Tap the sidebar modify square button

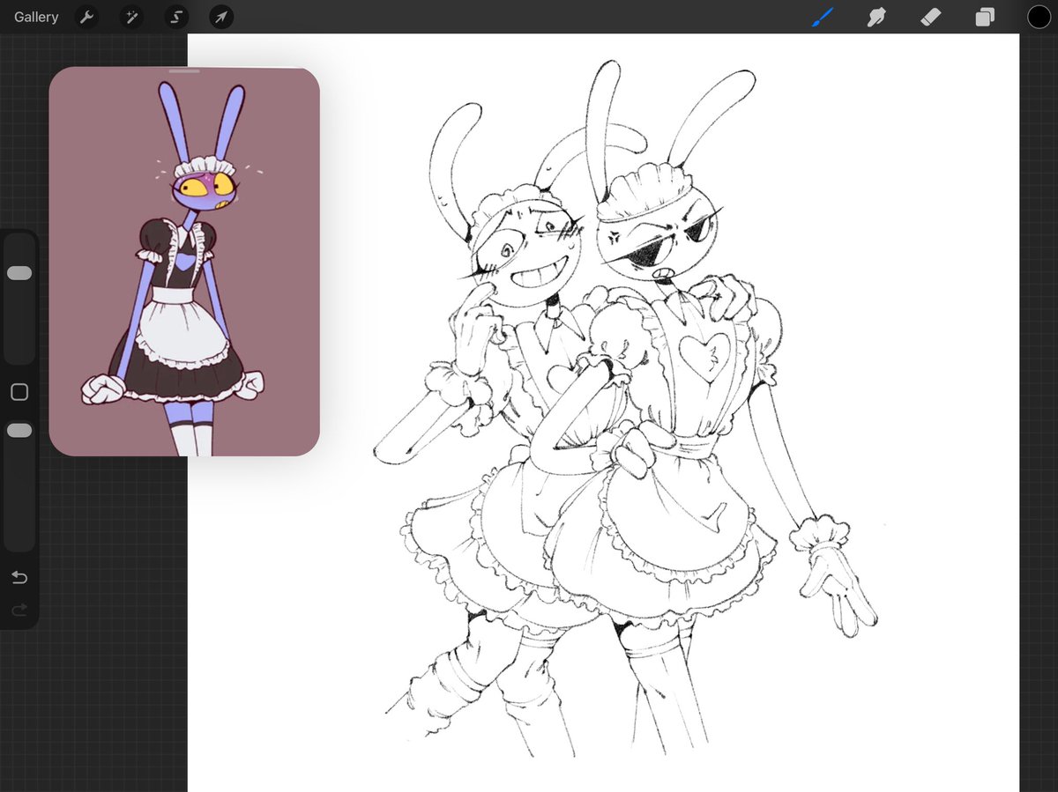[19, 392]
